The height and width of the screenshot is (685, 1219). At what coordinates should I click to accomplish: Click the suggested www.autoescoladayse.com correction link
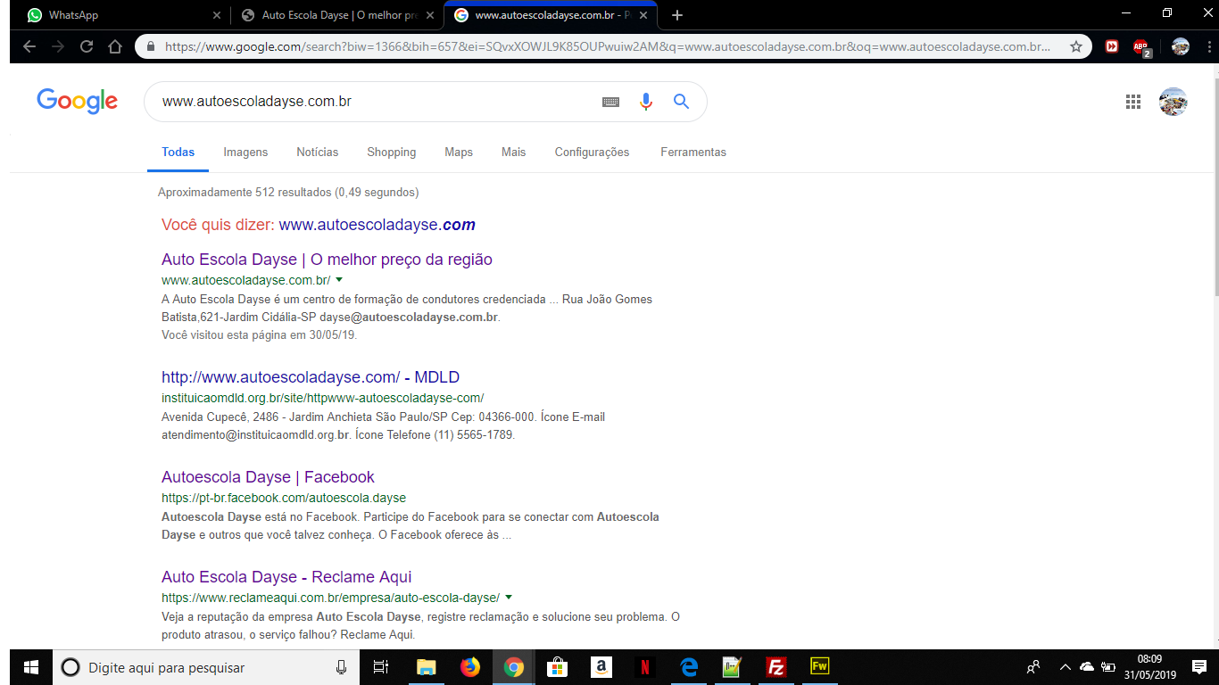pos(377,225)
